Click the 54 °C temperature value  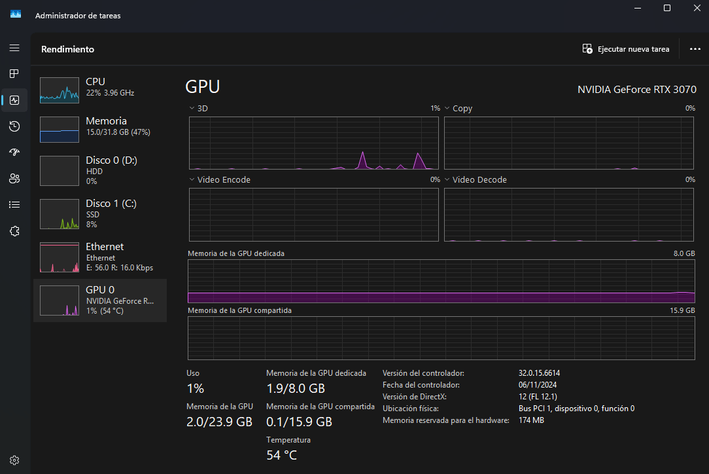coord(282,455)
